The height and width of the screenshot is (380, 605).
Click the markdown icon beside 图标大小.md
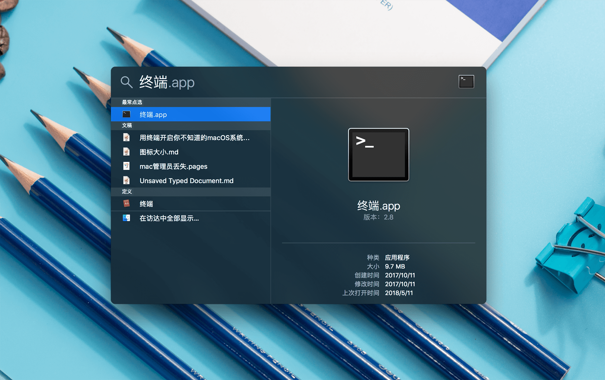point(126,152)
